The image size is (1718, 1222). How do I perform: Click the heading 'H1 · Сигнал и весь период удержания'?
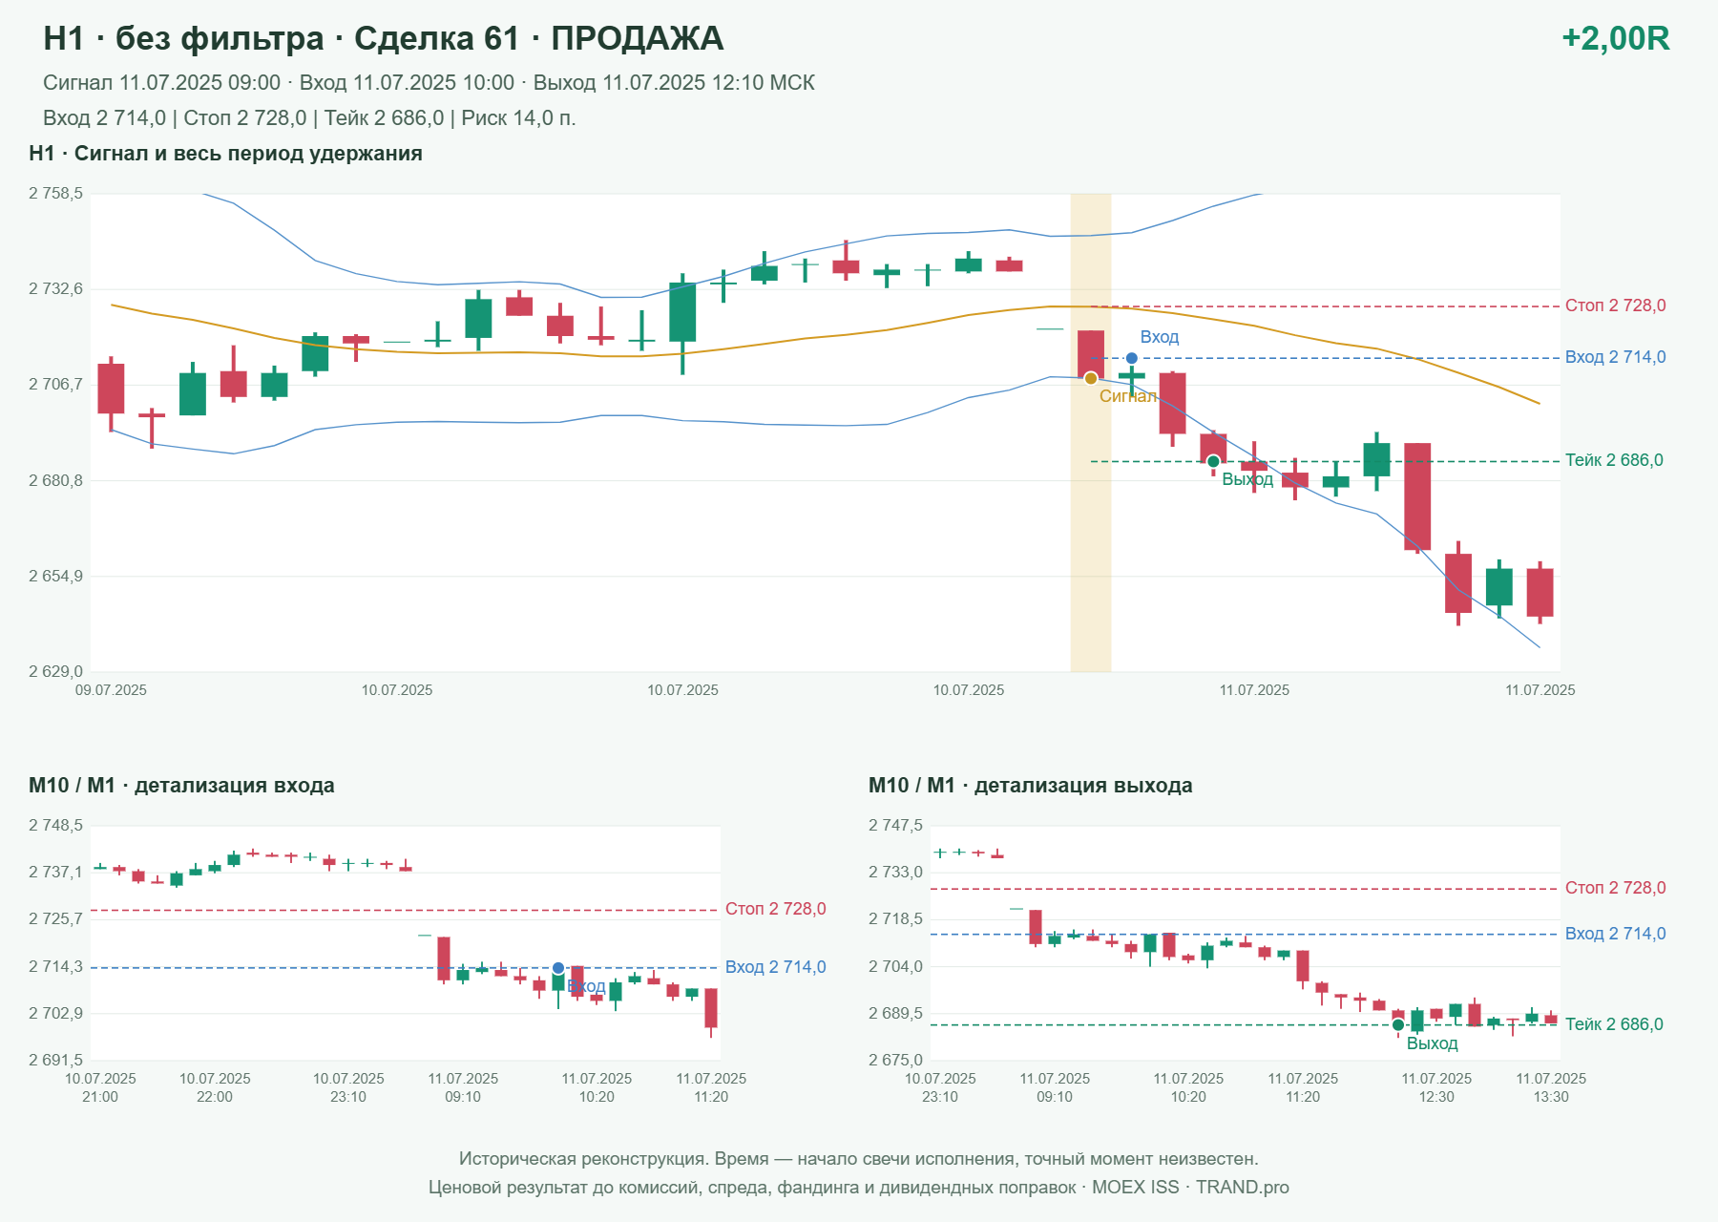225,154
